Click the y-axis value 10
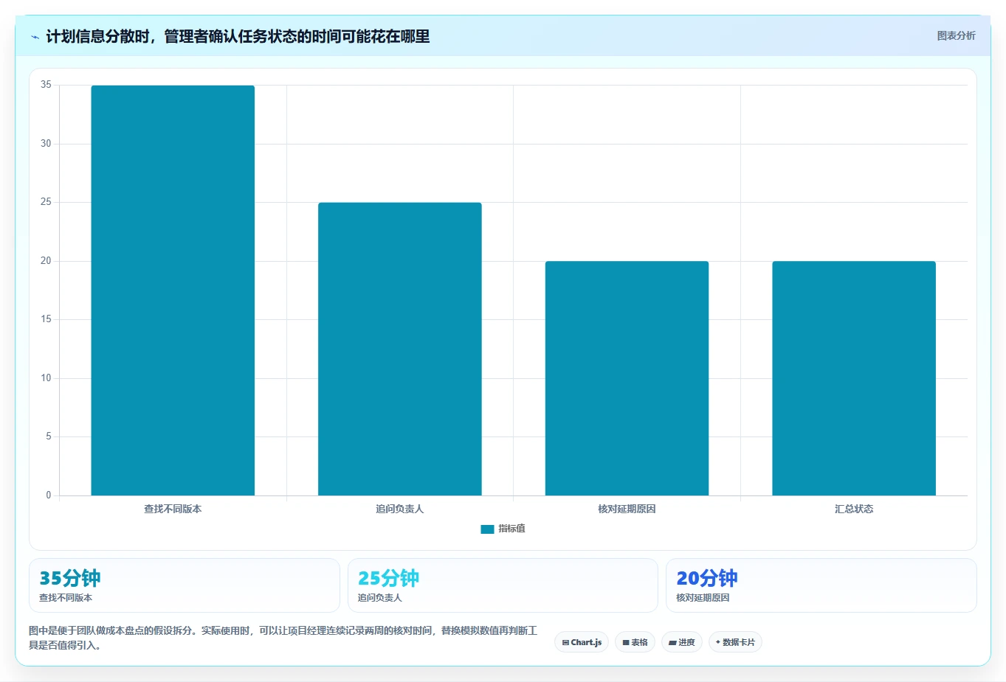This screenshot has height=682, width=1006. [x=46, y=378]
